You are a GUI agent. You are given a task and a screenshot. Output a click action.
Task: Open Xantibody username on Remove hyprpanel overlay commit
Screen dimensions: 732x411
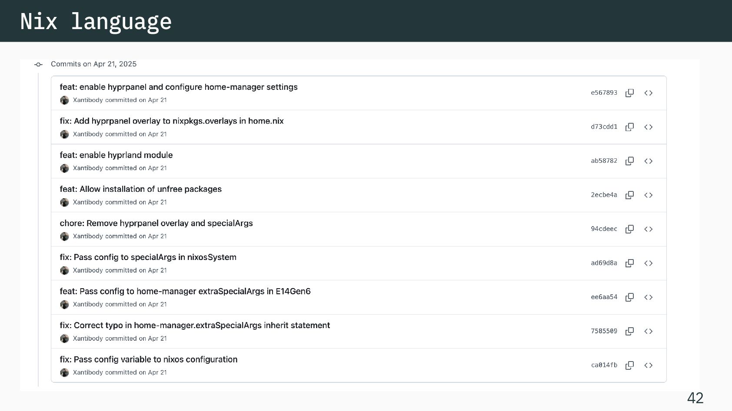pos(88,236)
